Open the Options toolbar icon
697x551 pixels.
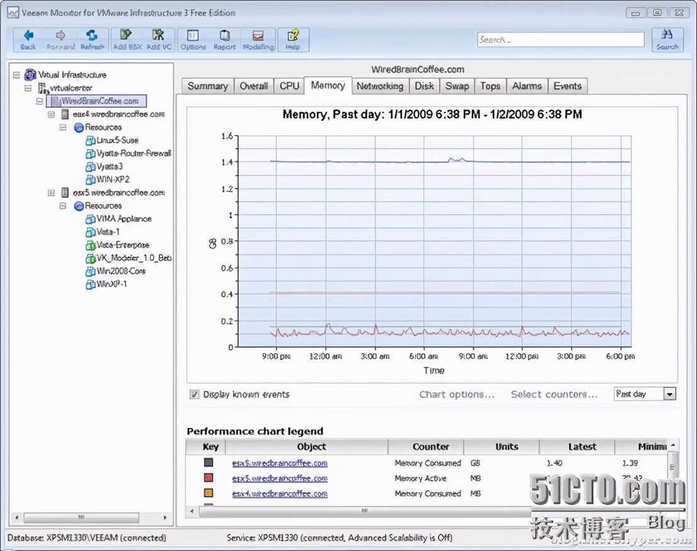click(193, 35)
